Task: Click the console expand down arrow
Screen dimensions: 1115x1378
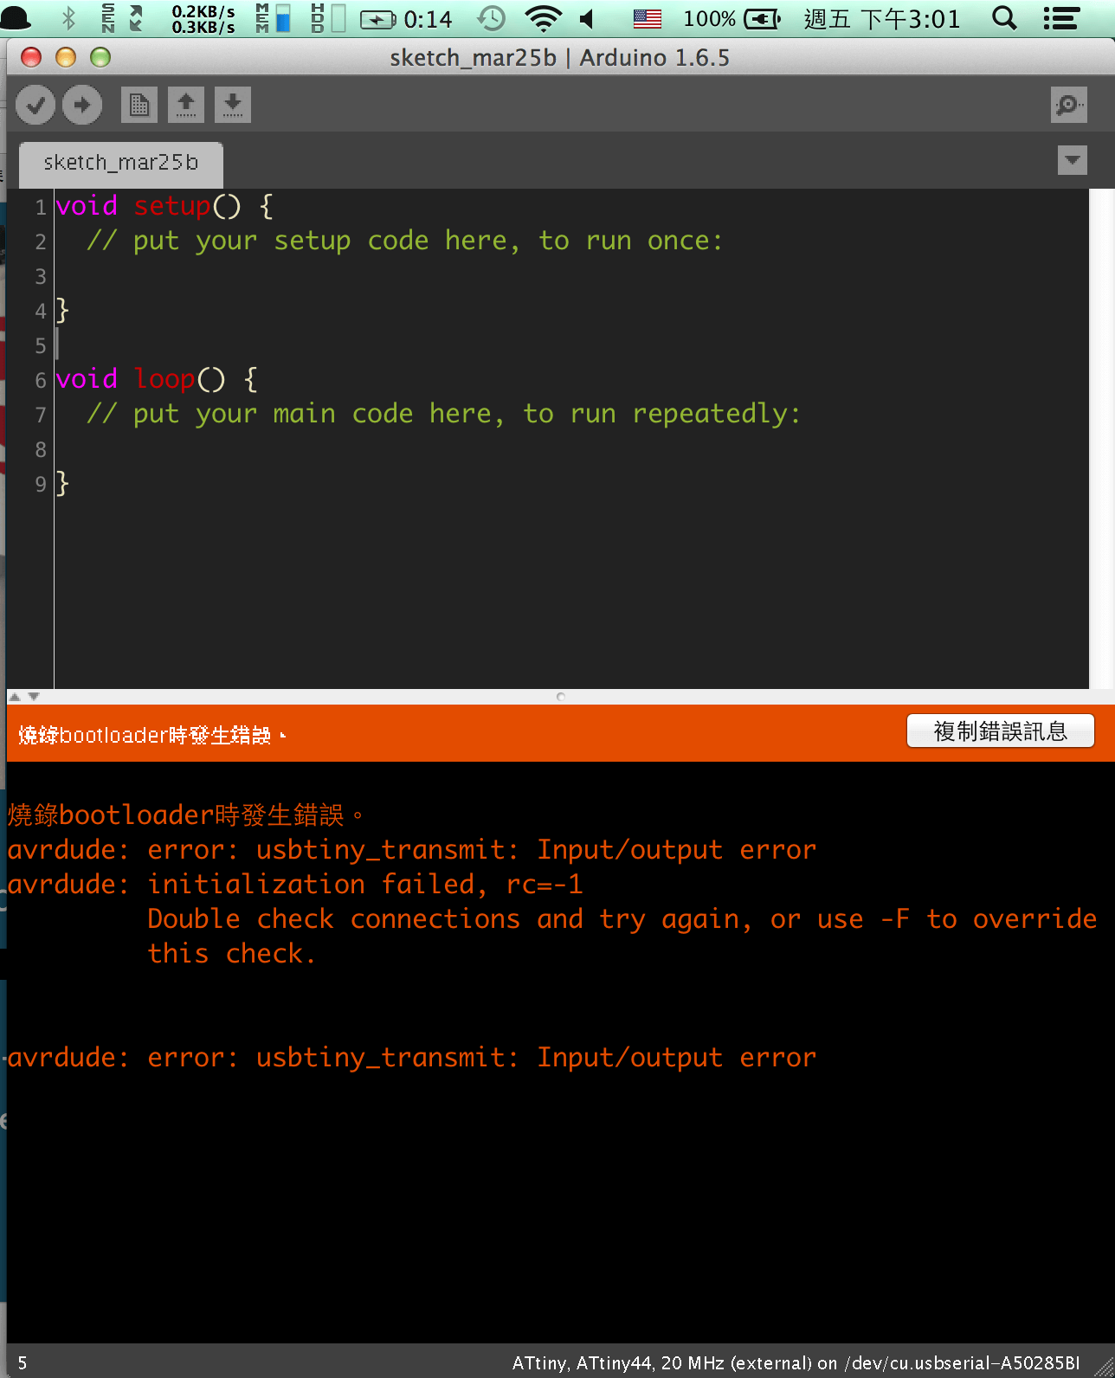Action: (34, 696)
